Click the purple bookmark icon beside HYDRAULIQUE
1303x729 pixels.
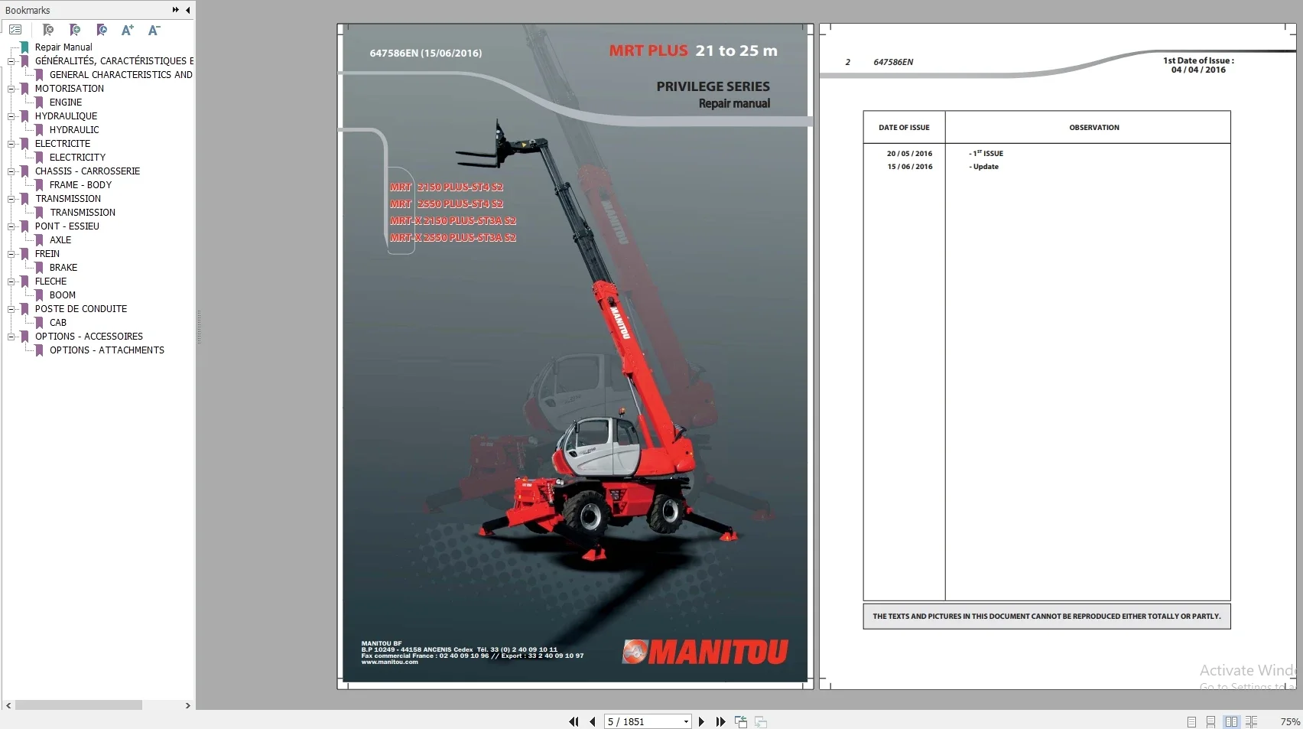(x=24, y=116)
